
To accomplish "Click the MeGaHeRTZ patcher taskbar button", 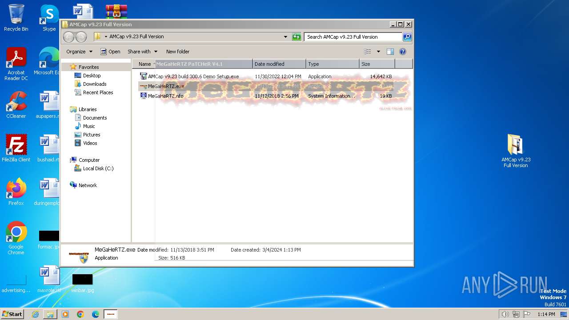I will tap(111, 314).
